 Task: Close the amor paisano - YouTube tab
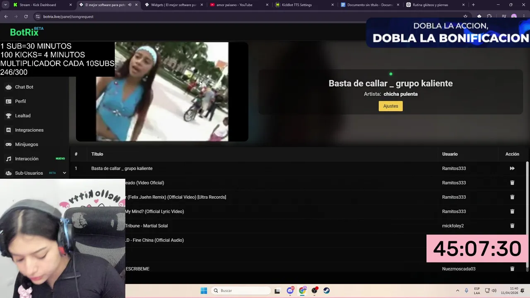[267, 5]
